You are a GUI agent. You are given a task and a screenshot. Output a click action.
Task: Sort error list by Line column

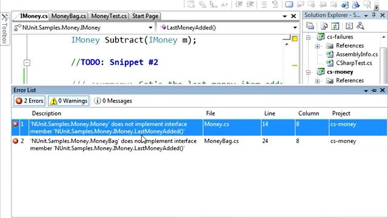click(270, 113)
